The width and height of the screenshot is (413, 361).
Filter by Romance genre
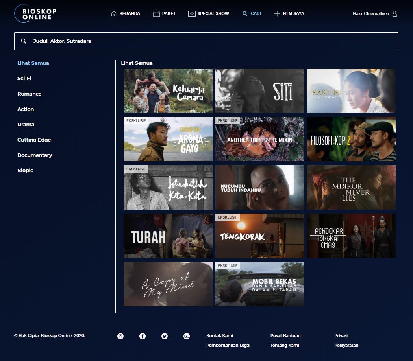tap(30, 94)
